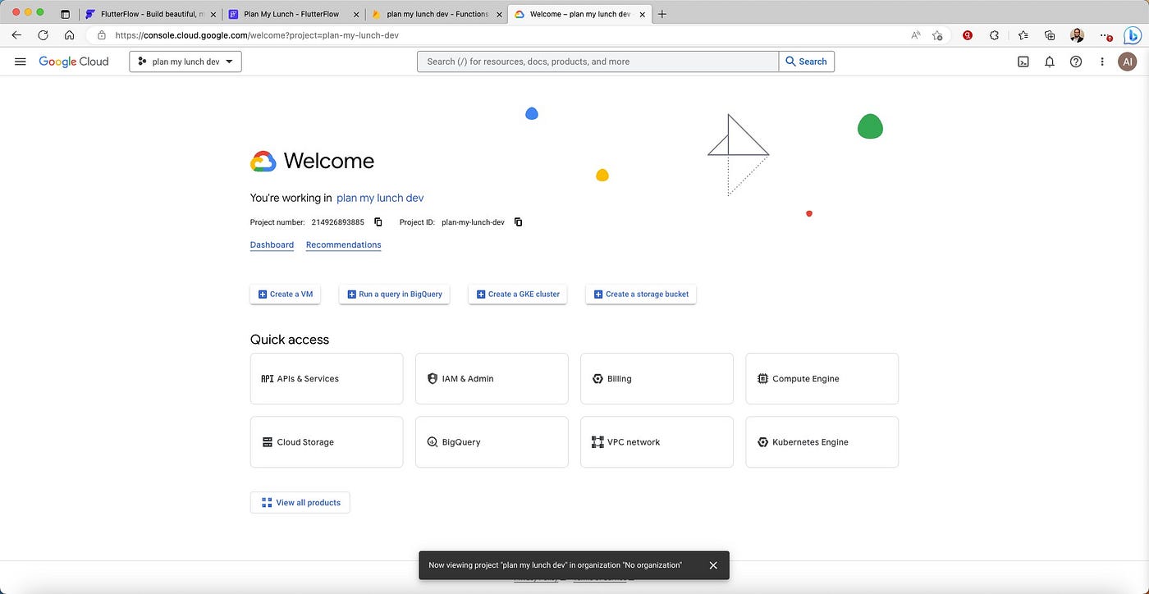Open the Google Cloud navigation hamburger menu
This screenshot has width=1149, height=594.
21,62
